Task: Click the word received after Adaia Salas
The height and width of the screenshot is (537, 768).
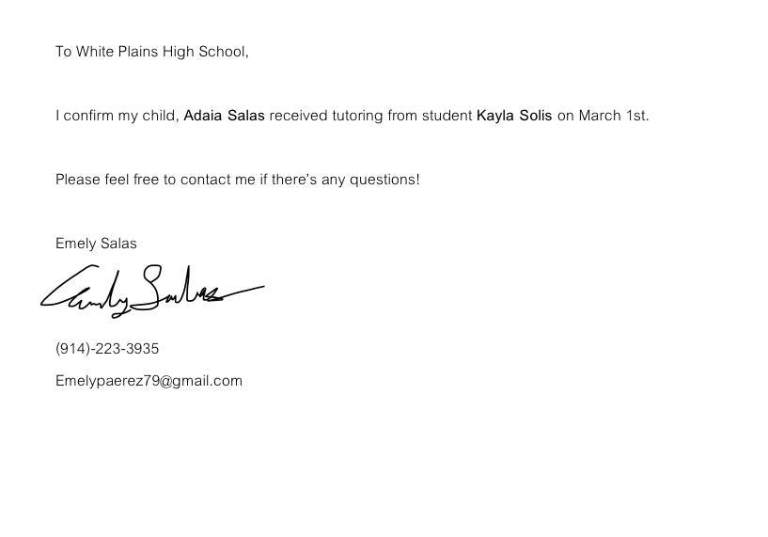Action: pos(298,116)
